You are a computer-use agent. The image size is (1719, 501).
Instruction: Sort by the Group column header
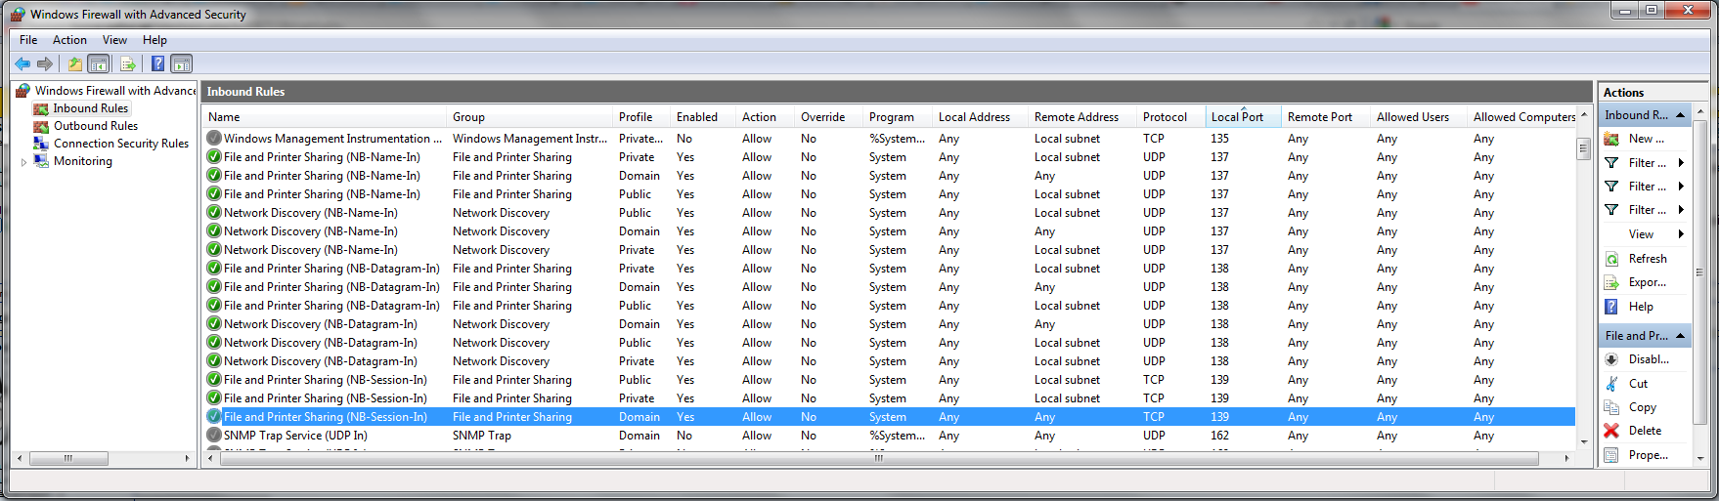530,117
